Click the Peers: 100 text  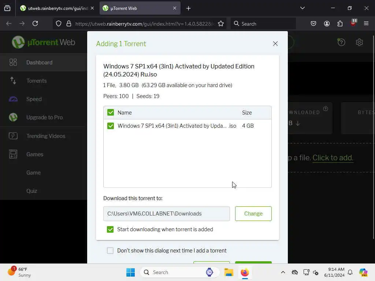point(116,96)
